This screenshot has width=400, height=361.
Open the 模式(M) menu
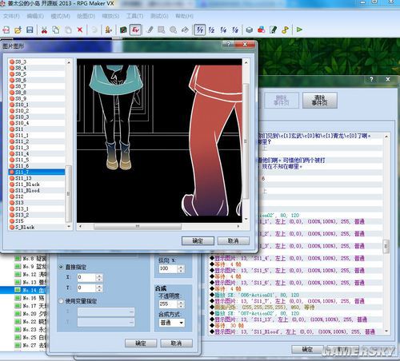pyautogui.click(x=60, y=16)
